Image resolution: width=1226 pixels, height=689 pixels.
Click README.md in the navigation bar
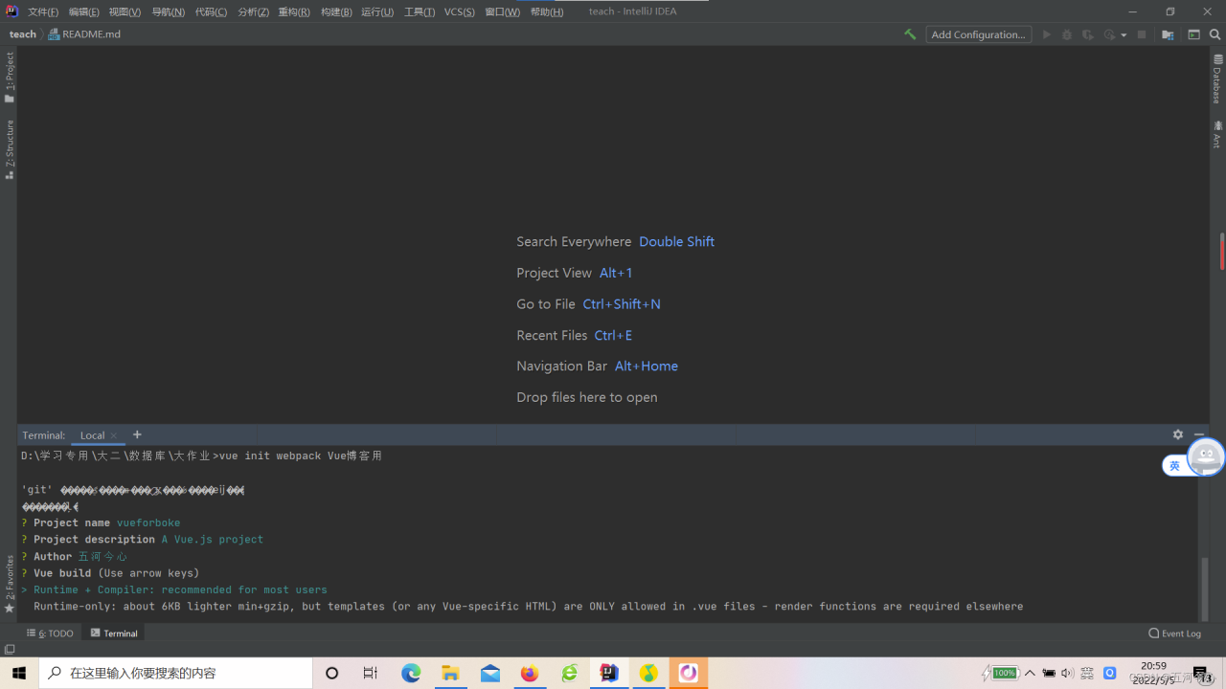(84, 34)
